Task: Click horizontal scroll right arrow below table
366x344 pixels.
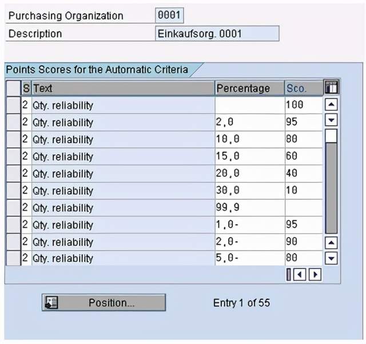Action: tap(314, 275)
